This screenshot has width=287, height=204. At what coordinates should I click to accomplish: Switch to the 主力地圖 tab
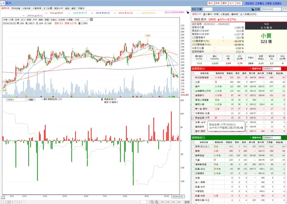tap(48, 9)
